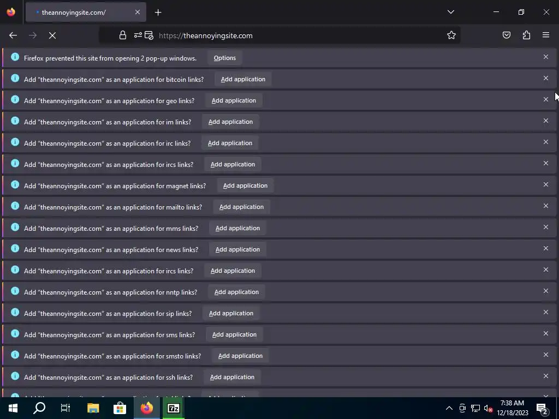The width and height of the screenshot is (559, 419).
Task: Add application for magnet links
Action: coord(245,185)
